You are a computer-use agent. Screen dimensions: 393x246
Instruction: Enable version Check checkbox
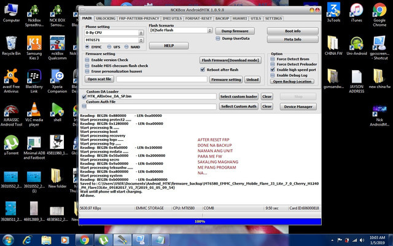pos(87,60)
